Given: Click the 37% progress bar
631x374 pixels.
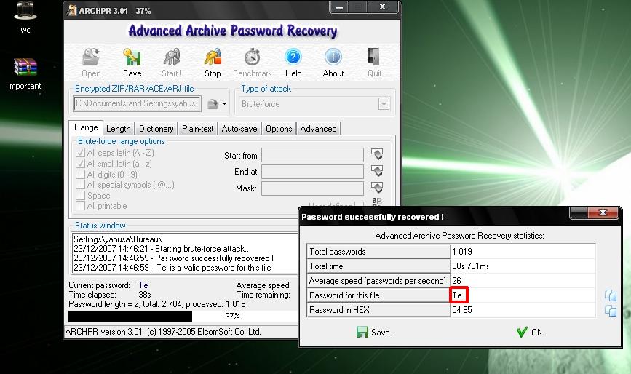Looking at the screenshot, I should point(183,317).
